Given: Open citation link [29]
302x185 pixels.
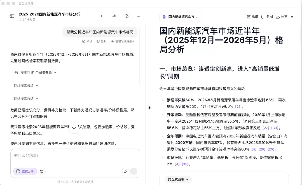Looking at the screenshot, I should click(x=271, y=149).
